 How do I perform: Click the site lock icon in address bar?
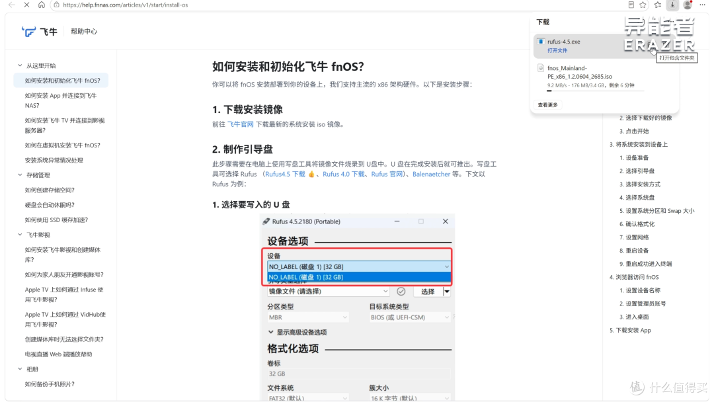point(56,5)
